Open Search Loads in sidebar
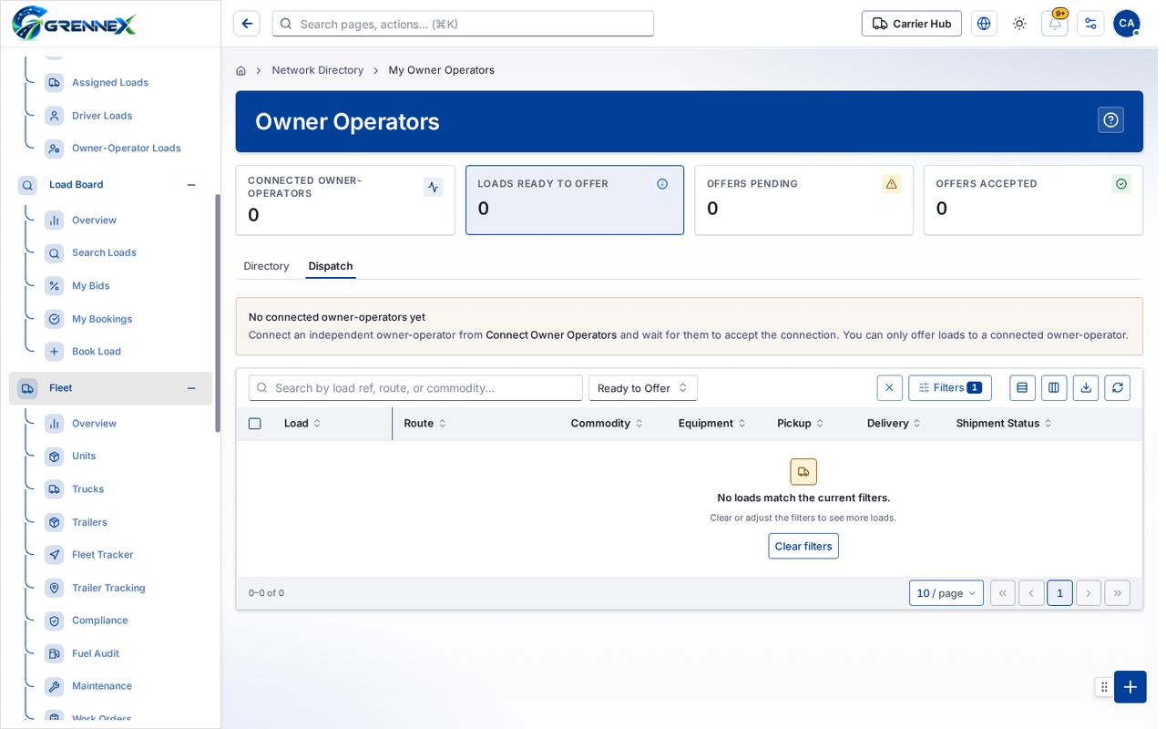This screenshot has height=729, width=1166. (x=104, y=253)
